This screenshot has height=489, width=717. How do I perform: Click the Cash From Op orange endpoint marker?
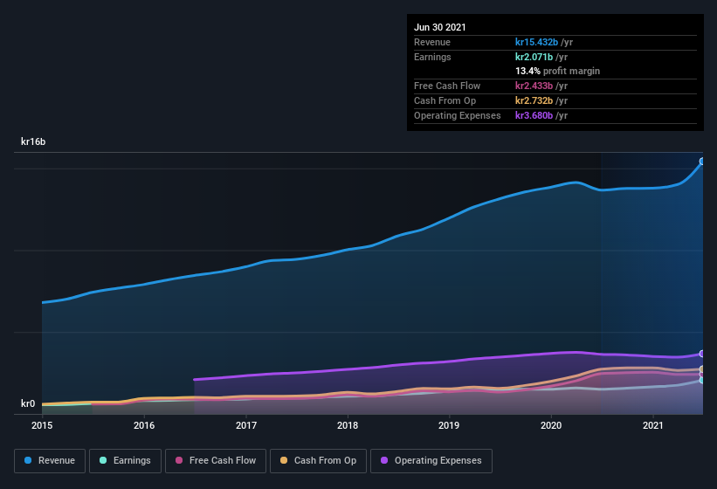tap(702, 369)
